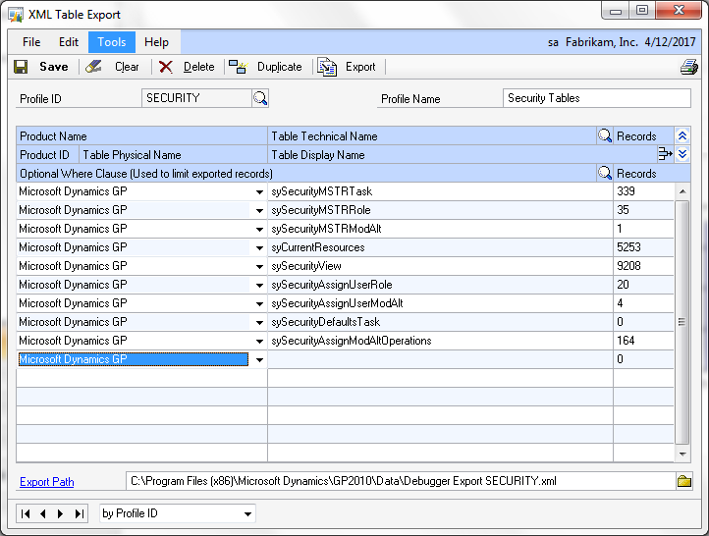Viewport: 709px width, 536px height.
Task: Click the Profile Name input field
Action: pyautogui.click(x=596, y=98)
